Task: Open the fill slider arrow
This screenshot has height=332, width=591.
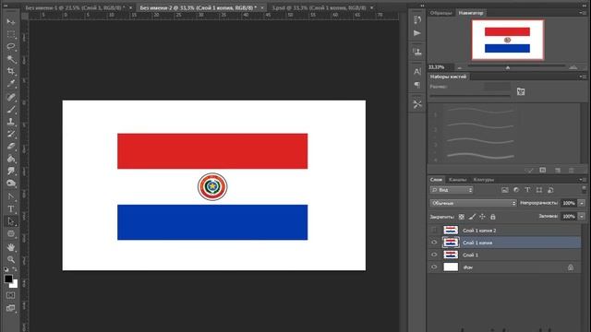Action: [582, 217]
